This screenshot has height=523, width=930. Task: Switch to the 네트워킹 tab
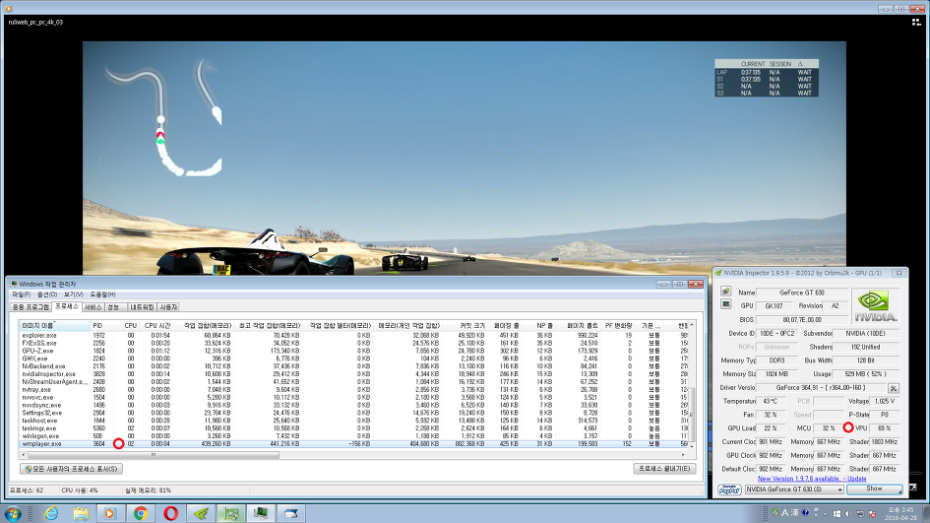(x=142, y=307)
